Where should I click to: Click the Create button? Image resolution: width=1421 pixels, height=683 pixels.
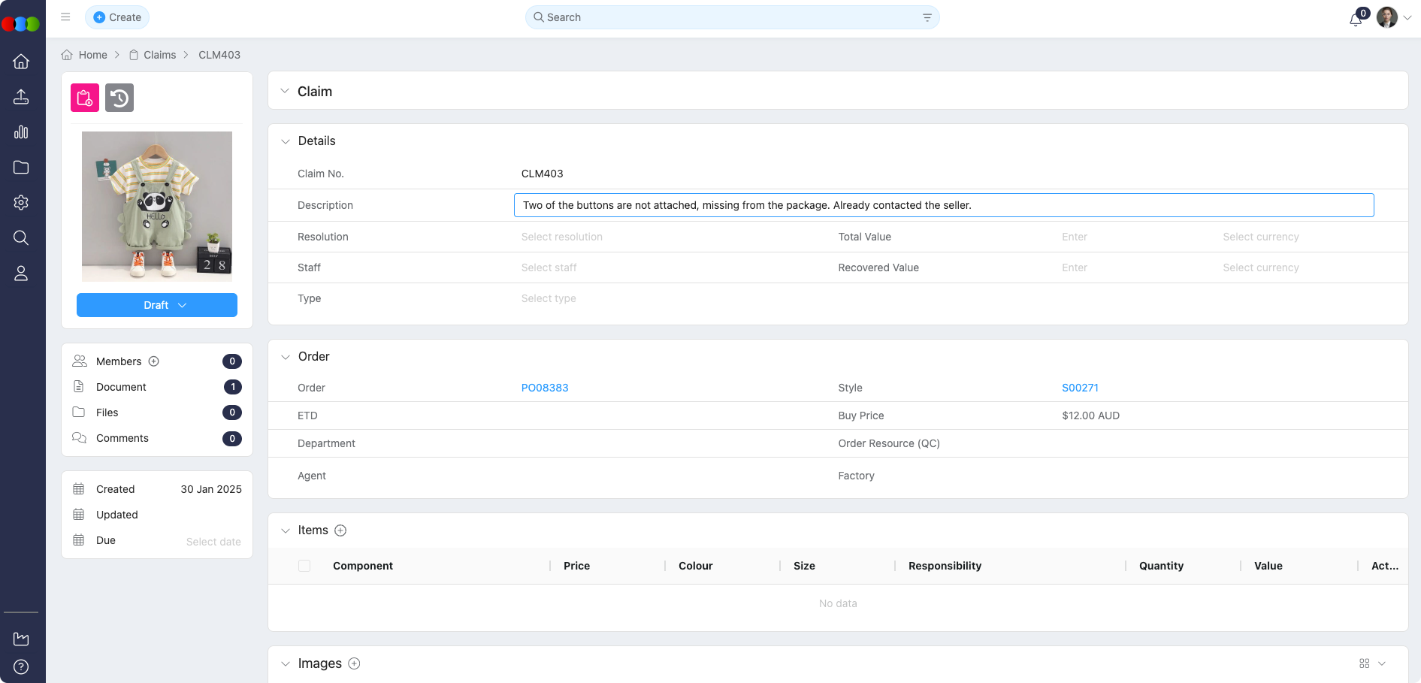(x=117, y=17)
